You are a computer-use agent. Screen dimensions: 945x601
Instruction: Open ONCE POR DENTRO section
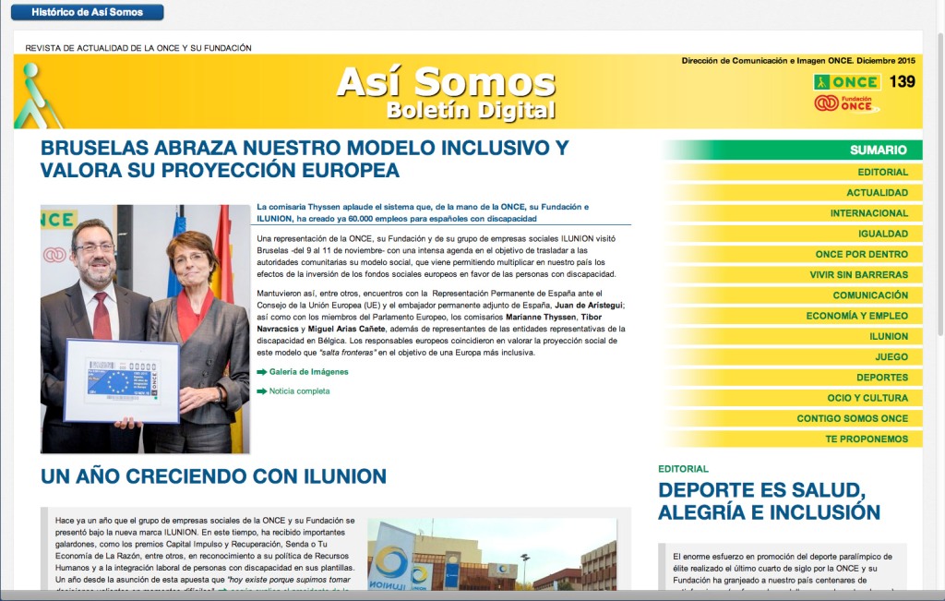tap(793, 255)
